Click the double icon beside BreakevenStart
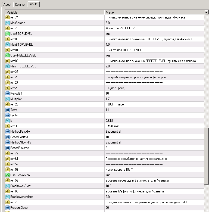The width and height of the screenshot is (209, 212). click(8, 186)
